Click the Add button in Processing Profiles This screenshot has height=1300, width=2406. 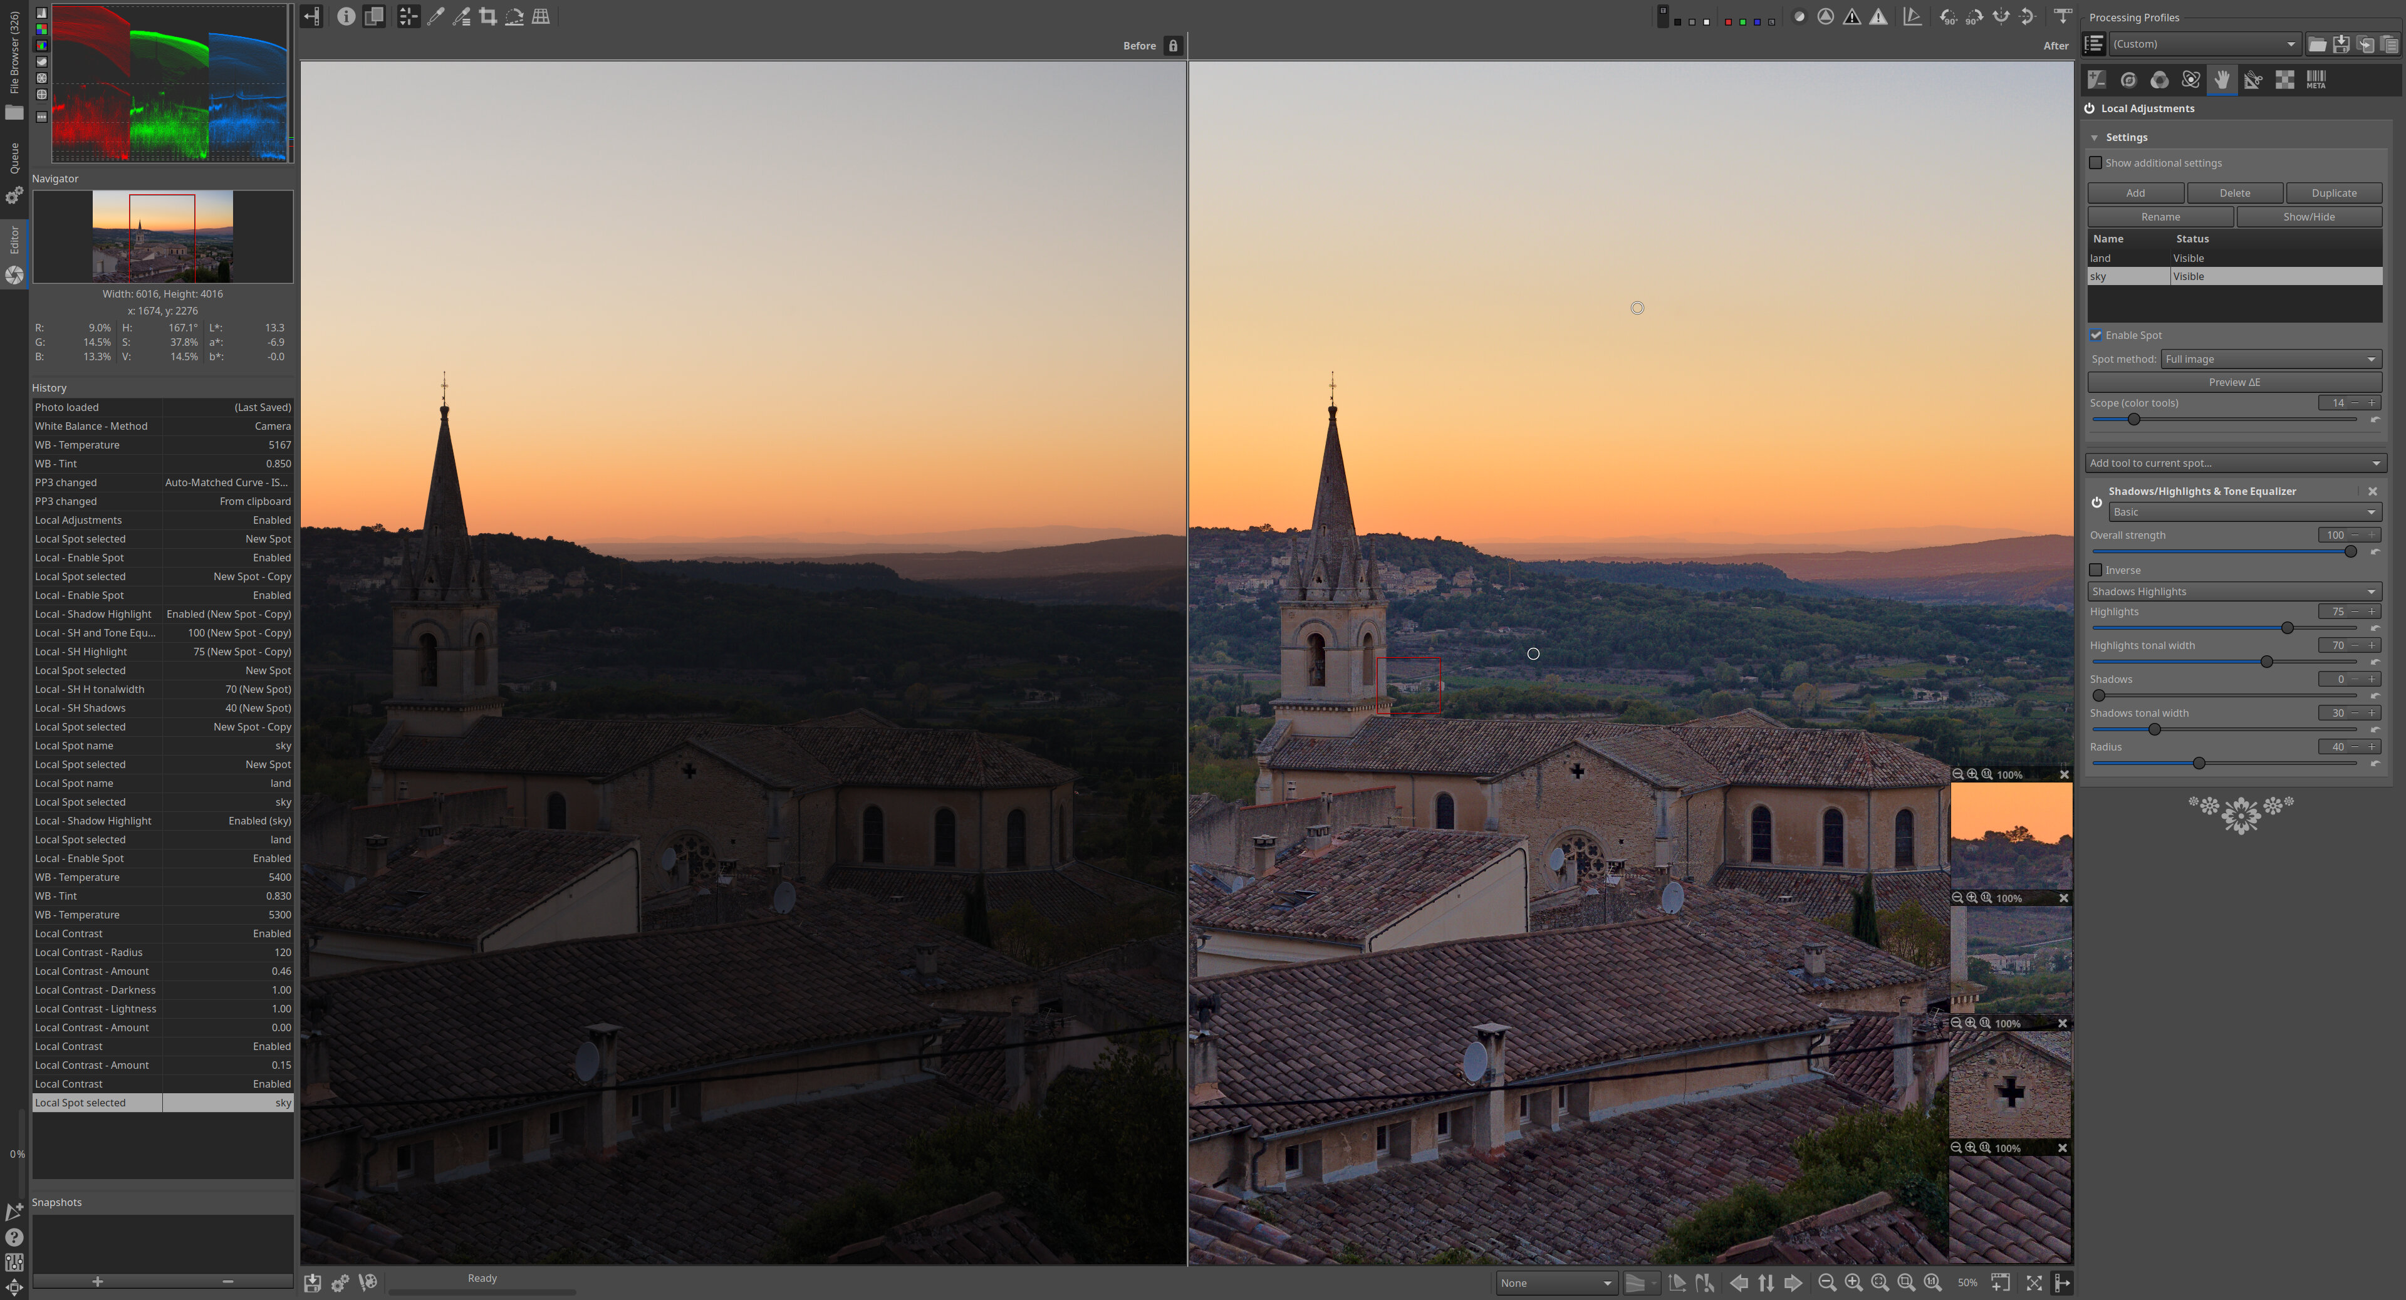click(x=2137, y=192)
